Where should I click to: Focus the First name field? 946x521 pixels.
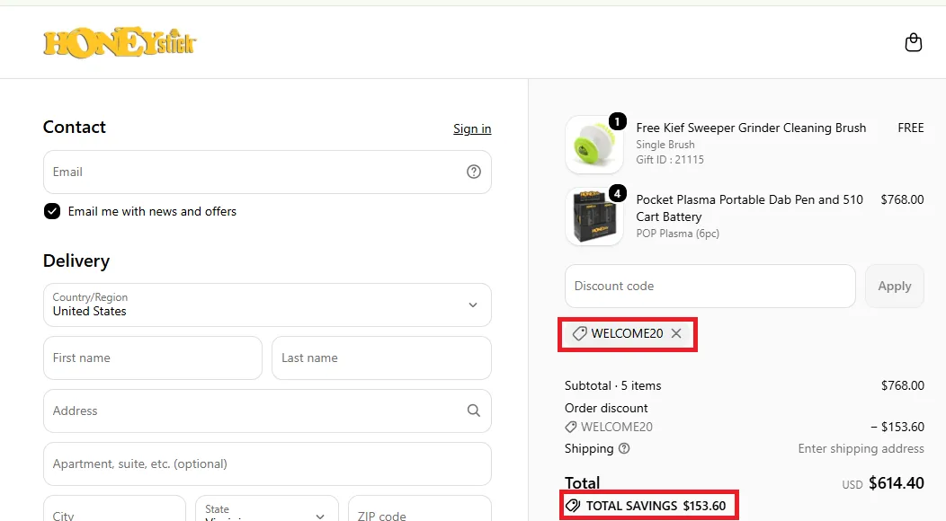tap(153, 358)
